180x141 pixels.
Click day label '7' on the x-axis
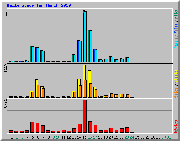pyautogui.click(x=43, y=137)
